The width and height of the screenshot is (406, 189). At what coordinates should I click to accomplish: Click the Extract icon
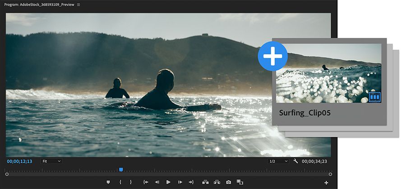pos(217,182)
